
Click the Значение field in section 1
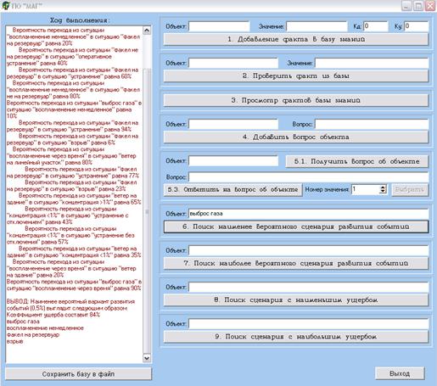[317, 26]
